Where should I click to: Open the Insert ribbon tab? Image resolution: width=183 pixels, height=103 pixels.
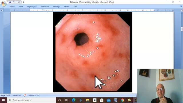21,7
